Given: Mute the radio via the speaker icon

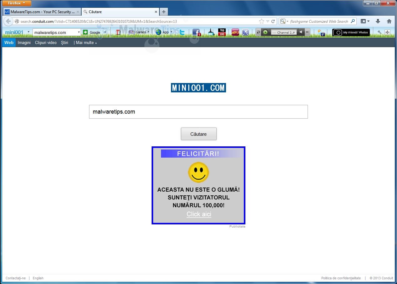Looking at the screenshot, I should pyautogui.click(x=301, y=32).
